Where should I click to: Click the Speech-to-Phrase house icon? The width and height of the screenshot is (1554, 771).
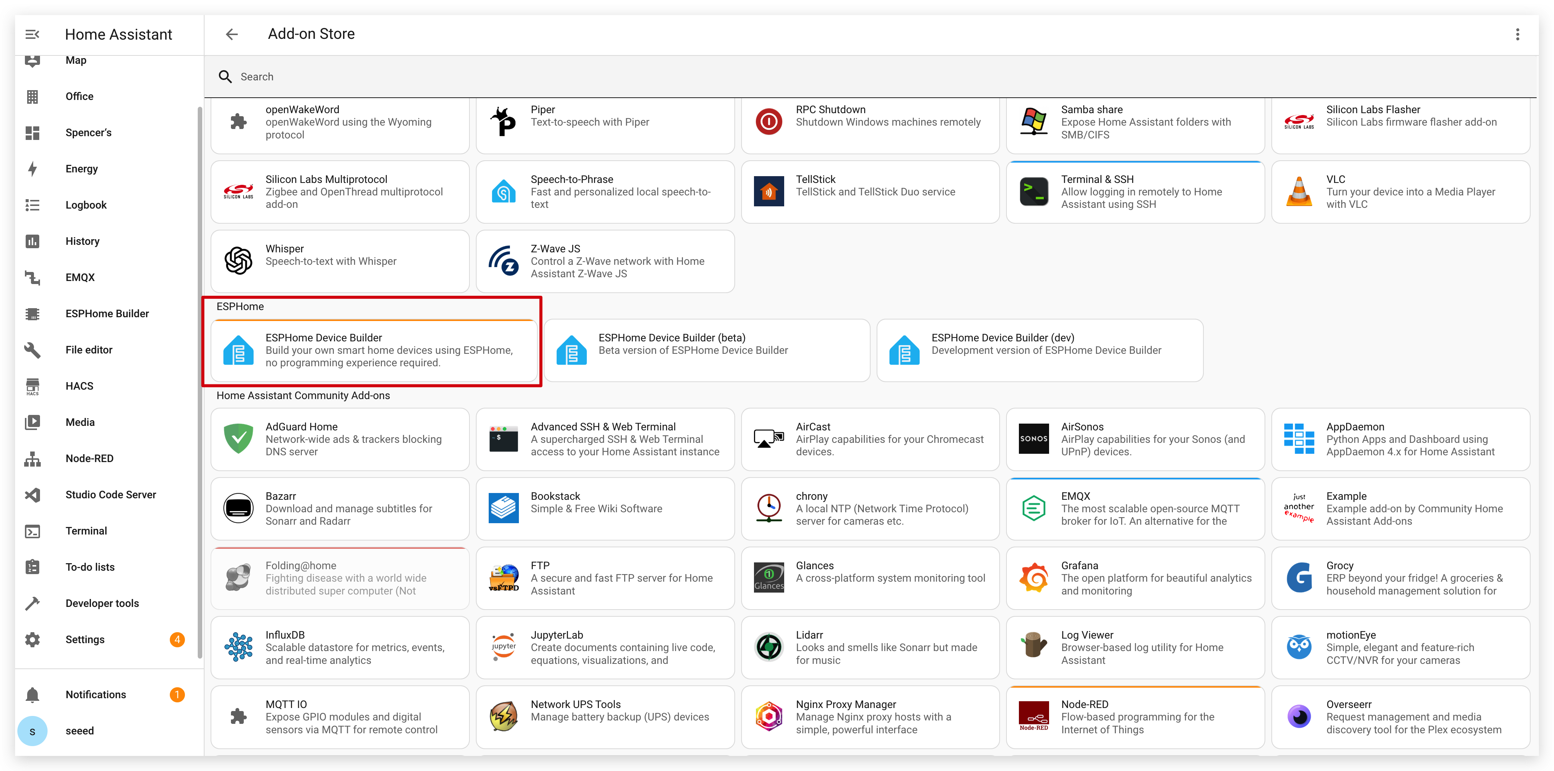(504, 192)
